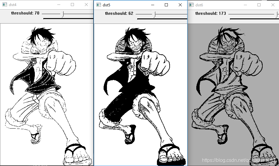Close the dst4 window
This screenshot has width=279, height=166.
[x=86, y=5]
